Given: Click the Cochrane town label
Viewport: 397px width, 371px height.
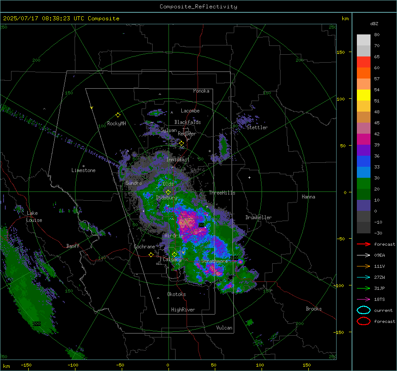Looking at the screenshot, I should 144,247.
